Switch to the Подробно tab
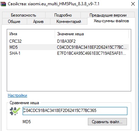 (x=63, y=15)
